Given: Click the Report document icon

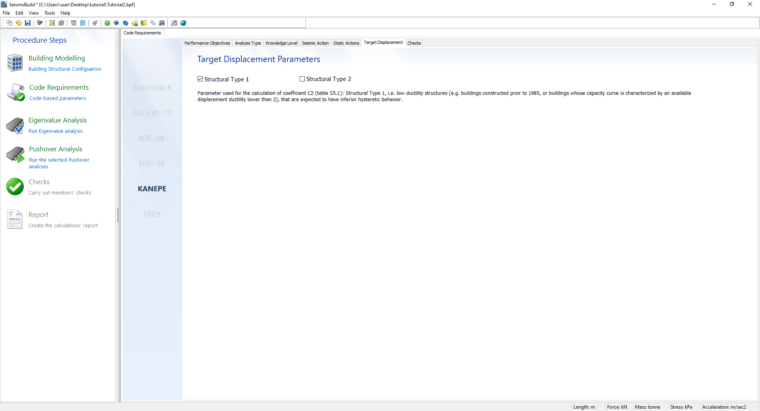Looking at the screenshot, I should 15,219.
